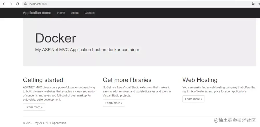Open the About page in navbar
The width and height of the screenshot is (260, 127).
[75, 13]
